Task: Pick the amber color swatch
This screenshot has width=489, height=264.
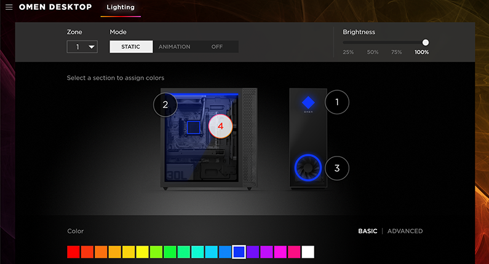Action: coord(114,252)
